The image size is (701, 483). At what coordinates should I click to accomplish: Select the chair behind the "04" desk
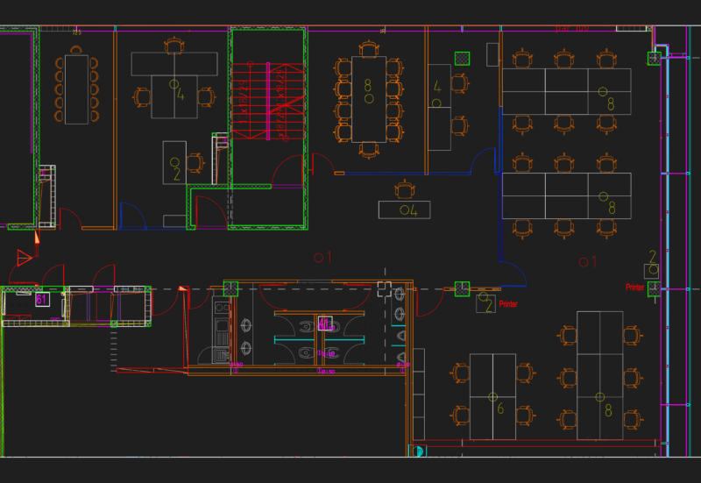405,189
